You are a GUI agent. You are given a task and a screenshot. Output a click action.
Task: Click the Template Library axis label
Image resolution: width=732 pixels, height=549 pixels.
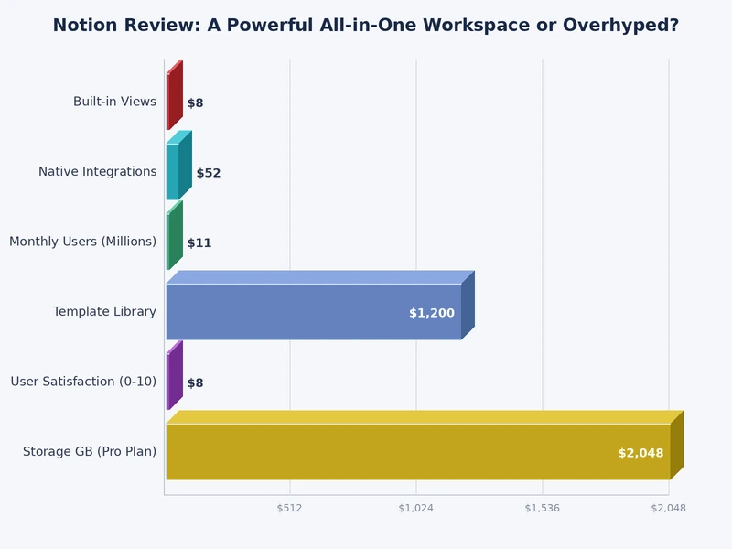(x=104, y=312)
